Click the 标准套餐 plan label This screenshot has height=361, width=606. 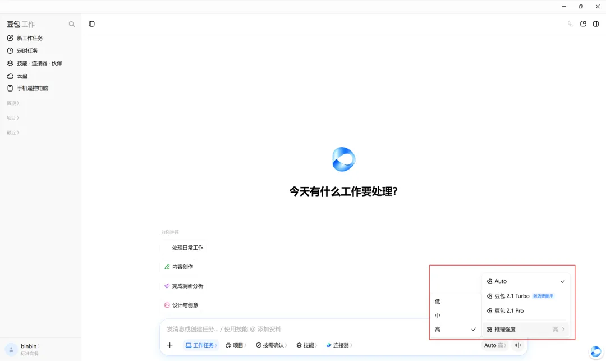tap(29, 354)
